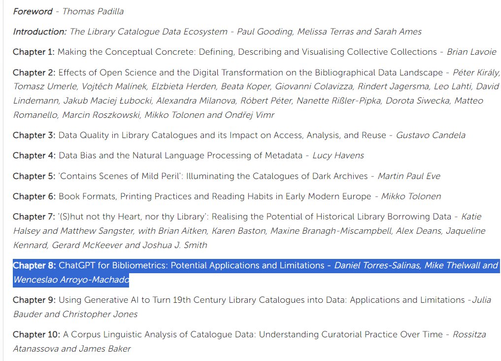Click the author 'Gustavo Candela'
Image resolution: width=501 pixels, height=361 pixels.
point(431,135)
